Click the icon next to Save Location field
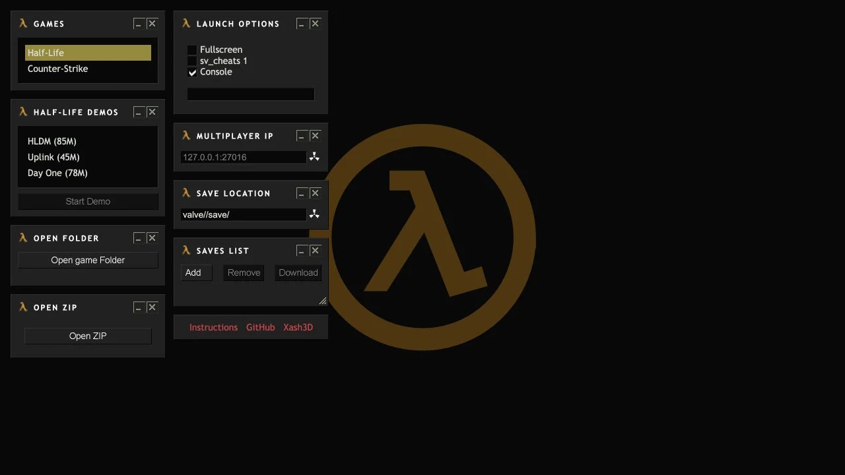This screenshot has width=845, height=475. tap(314, 214)
